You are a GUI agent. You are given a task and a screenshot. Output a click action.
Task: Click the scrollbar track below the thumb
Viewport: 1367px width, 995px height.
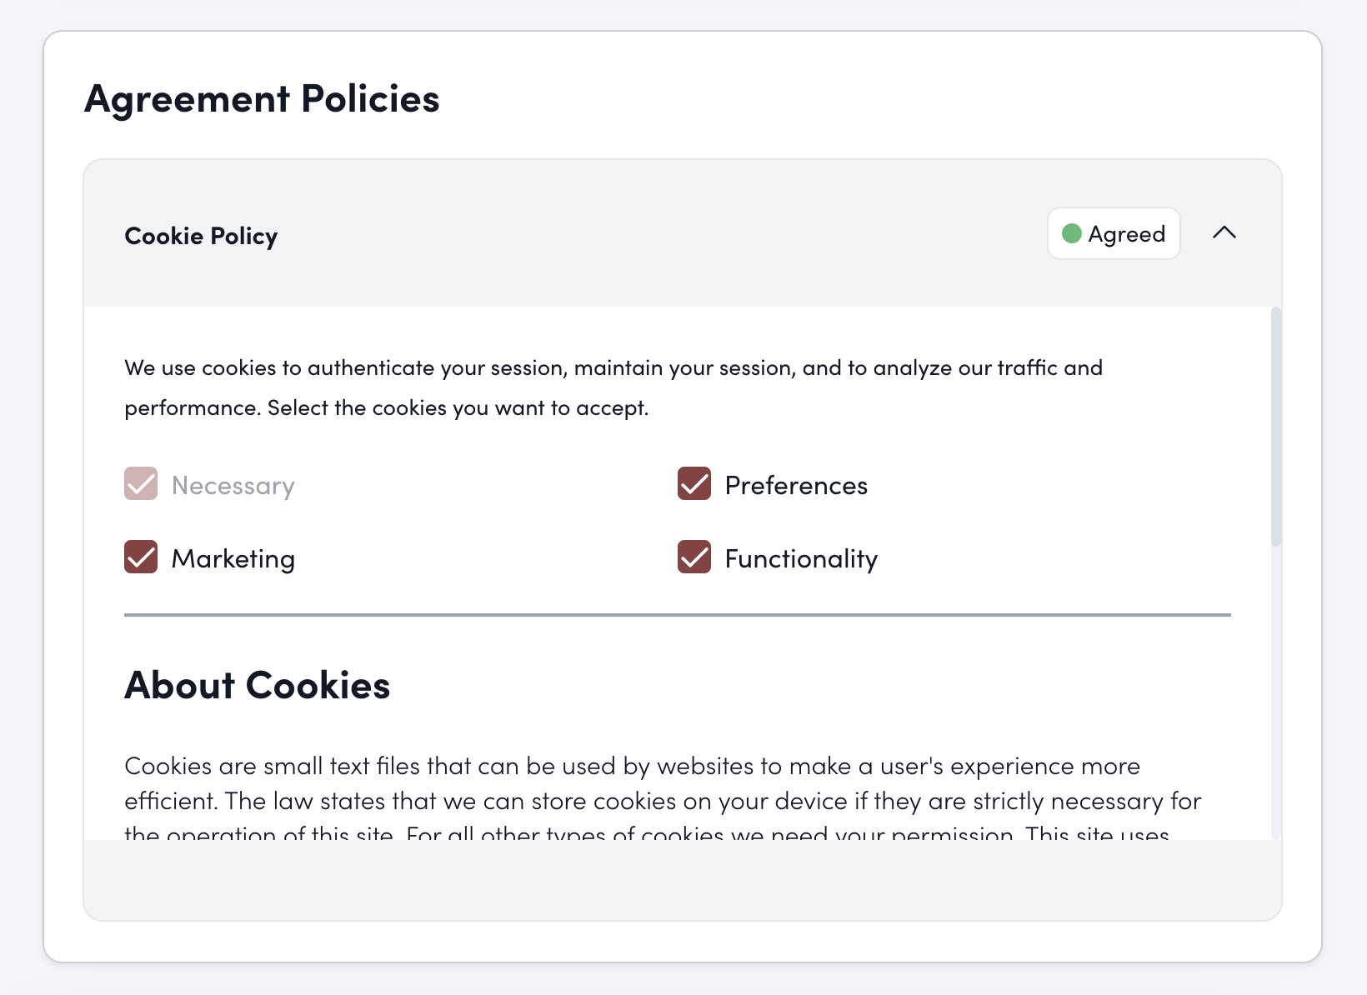click(1275, 692)
